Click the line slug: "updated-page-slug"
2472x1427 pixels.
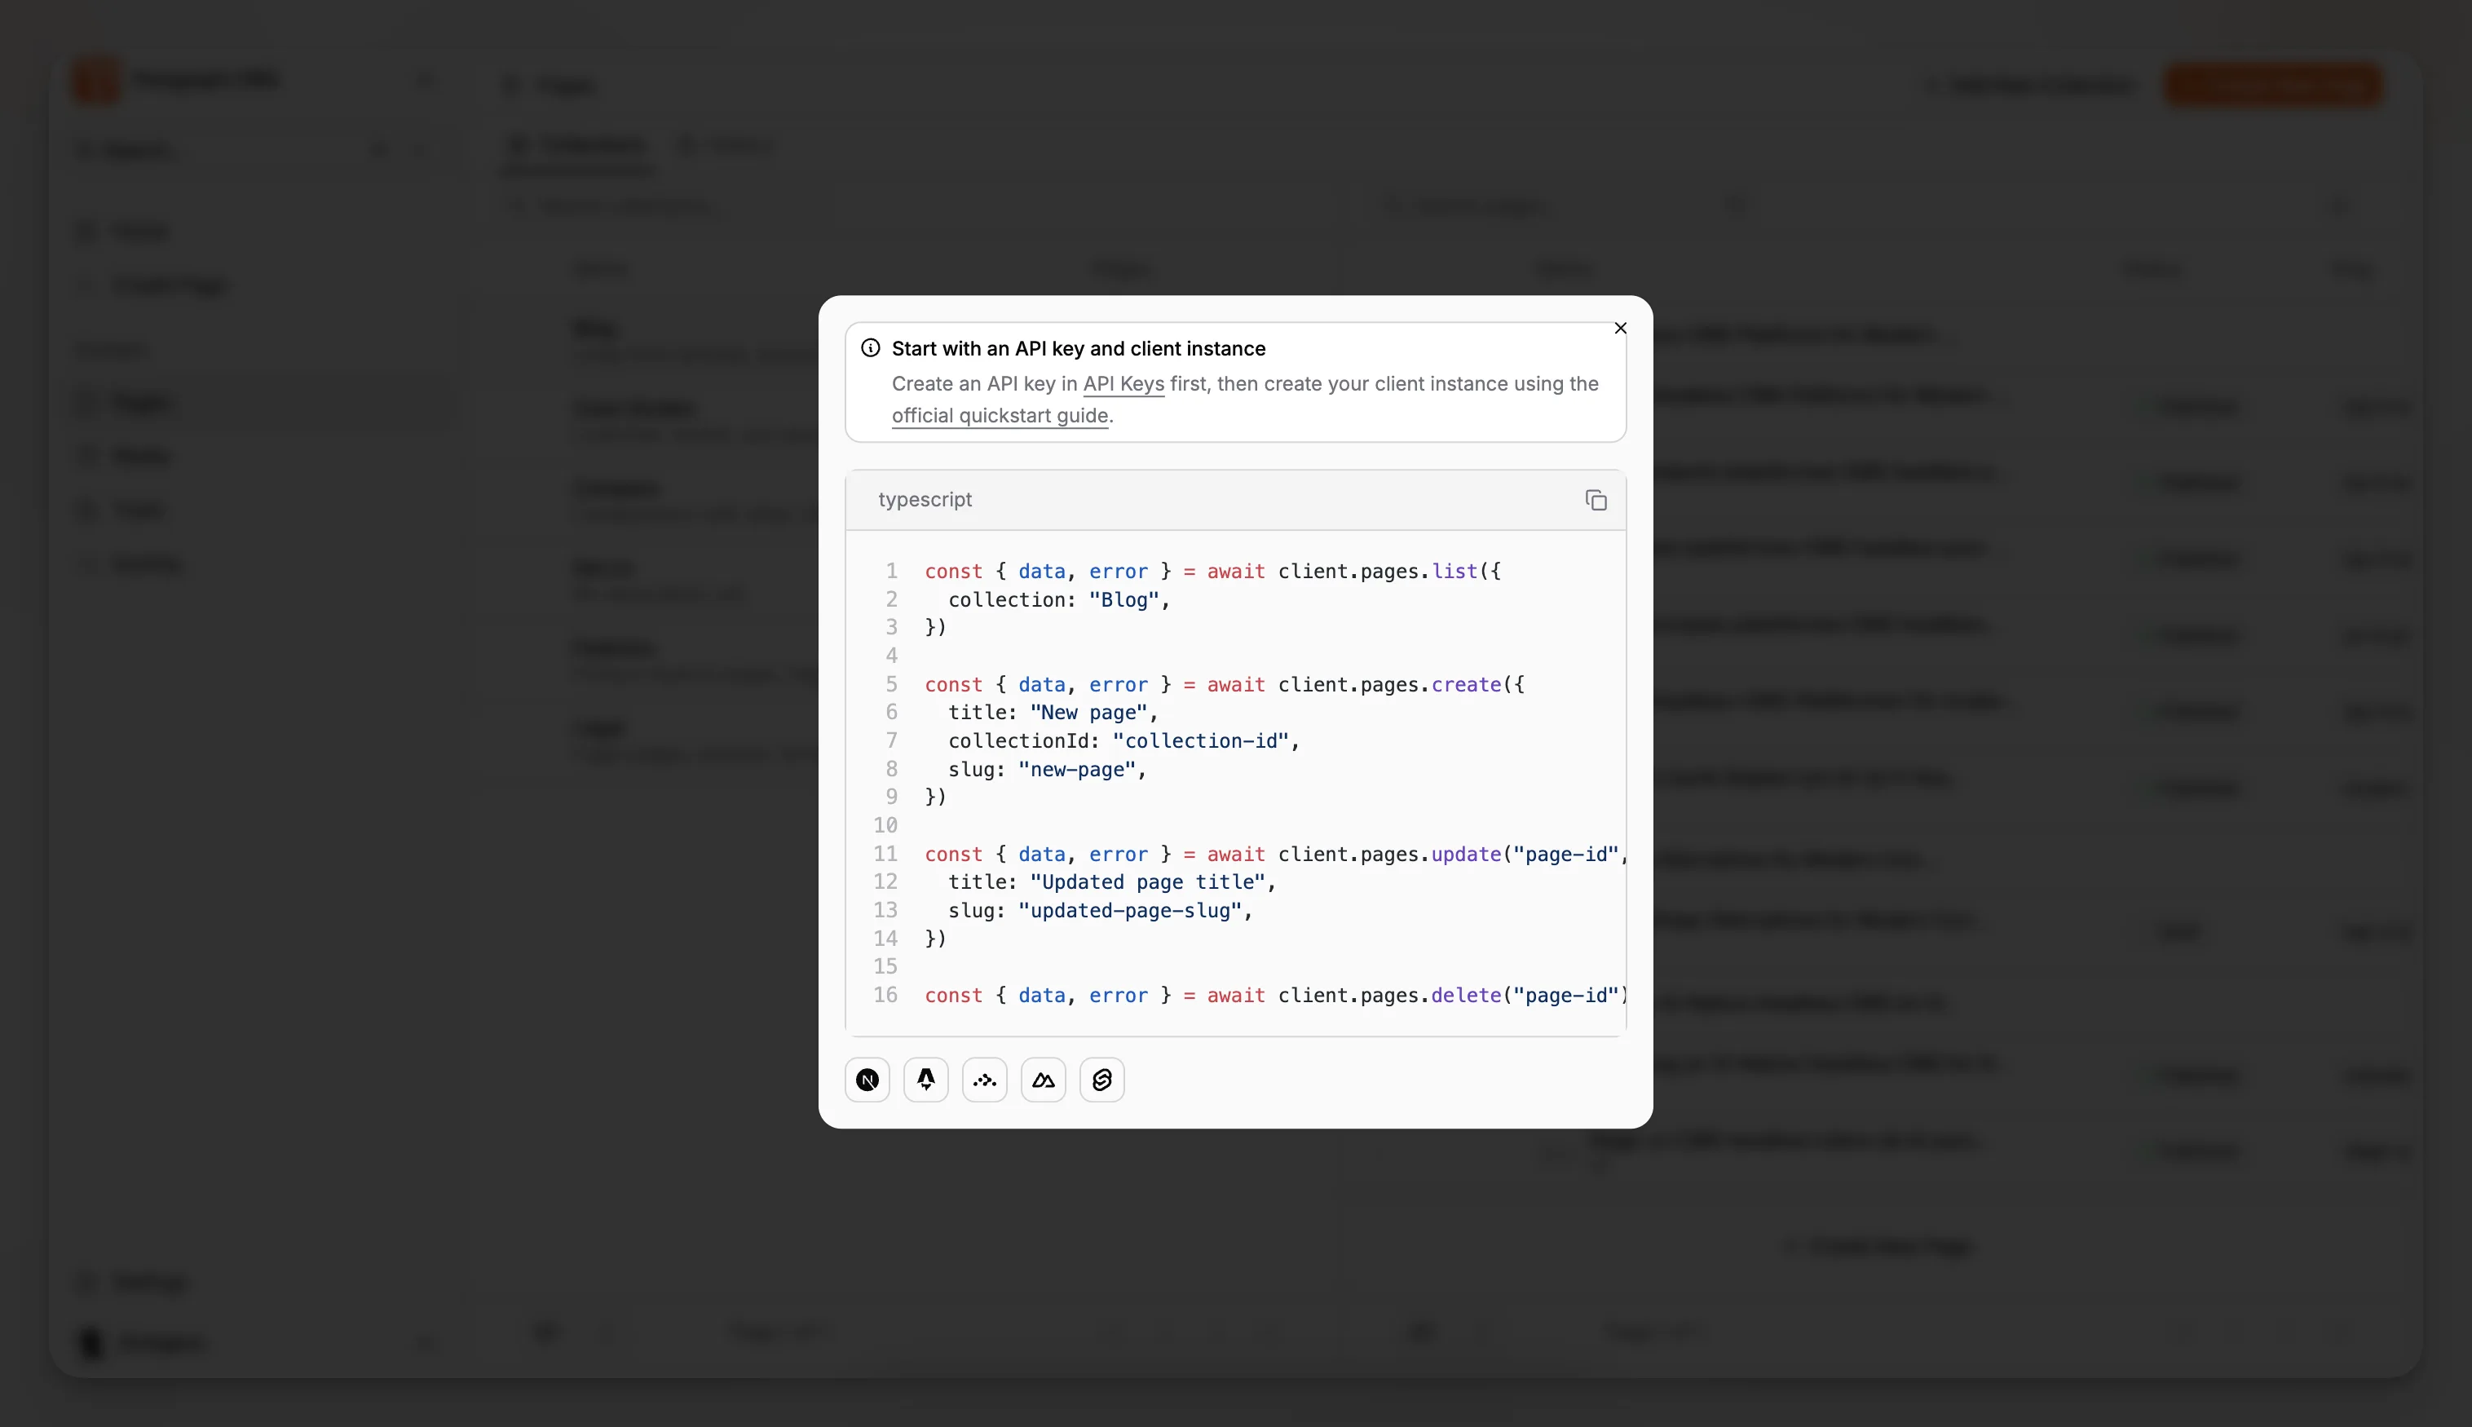pyautogui.click(x=1101, y=911)
